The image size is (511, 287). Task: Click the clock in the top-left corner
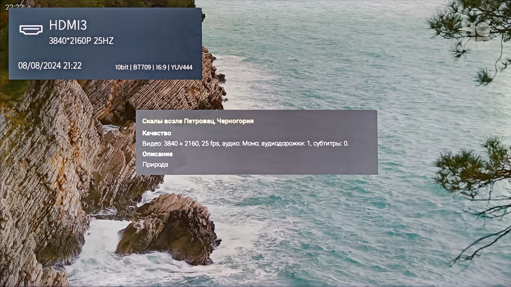click(15, 6)
